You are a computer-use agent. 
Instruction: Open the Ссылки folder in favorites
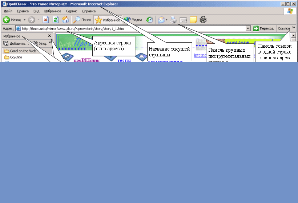click(13, 57)
